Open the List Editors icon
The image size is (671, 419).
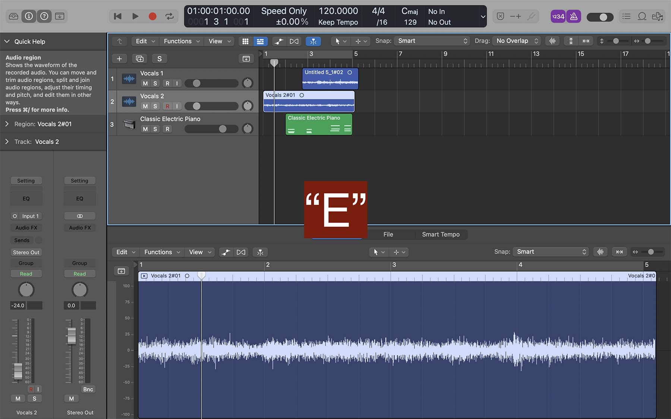[626, 16]
